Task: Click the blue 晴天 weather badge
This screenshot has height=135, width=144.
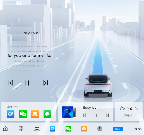Action: point(118,129)
